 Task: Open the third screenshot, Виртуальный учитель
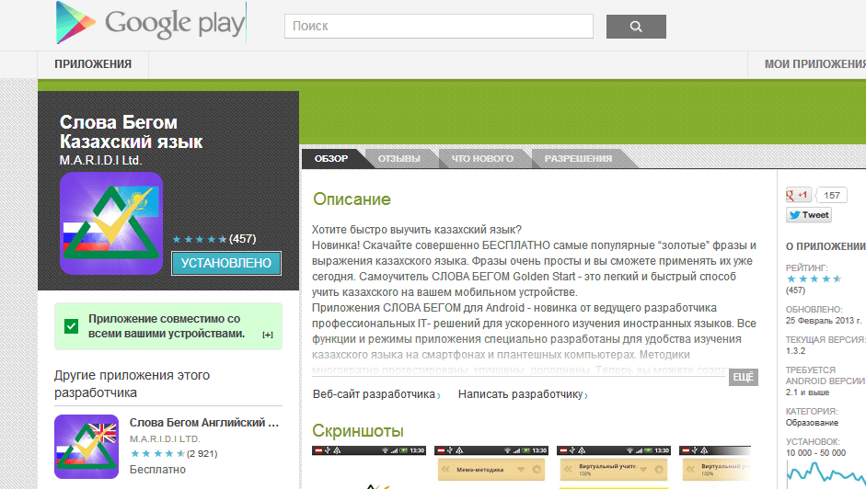pyautogui.click(x=614, y=468)
